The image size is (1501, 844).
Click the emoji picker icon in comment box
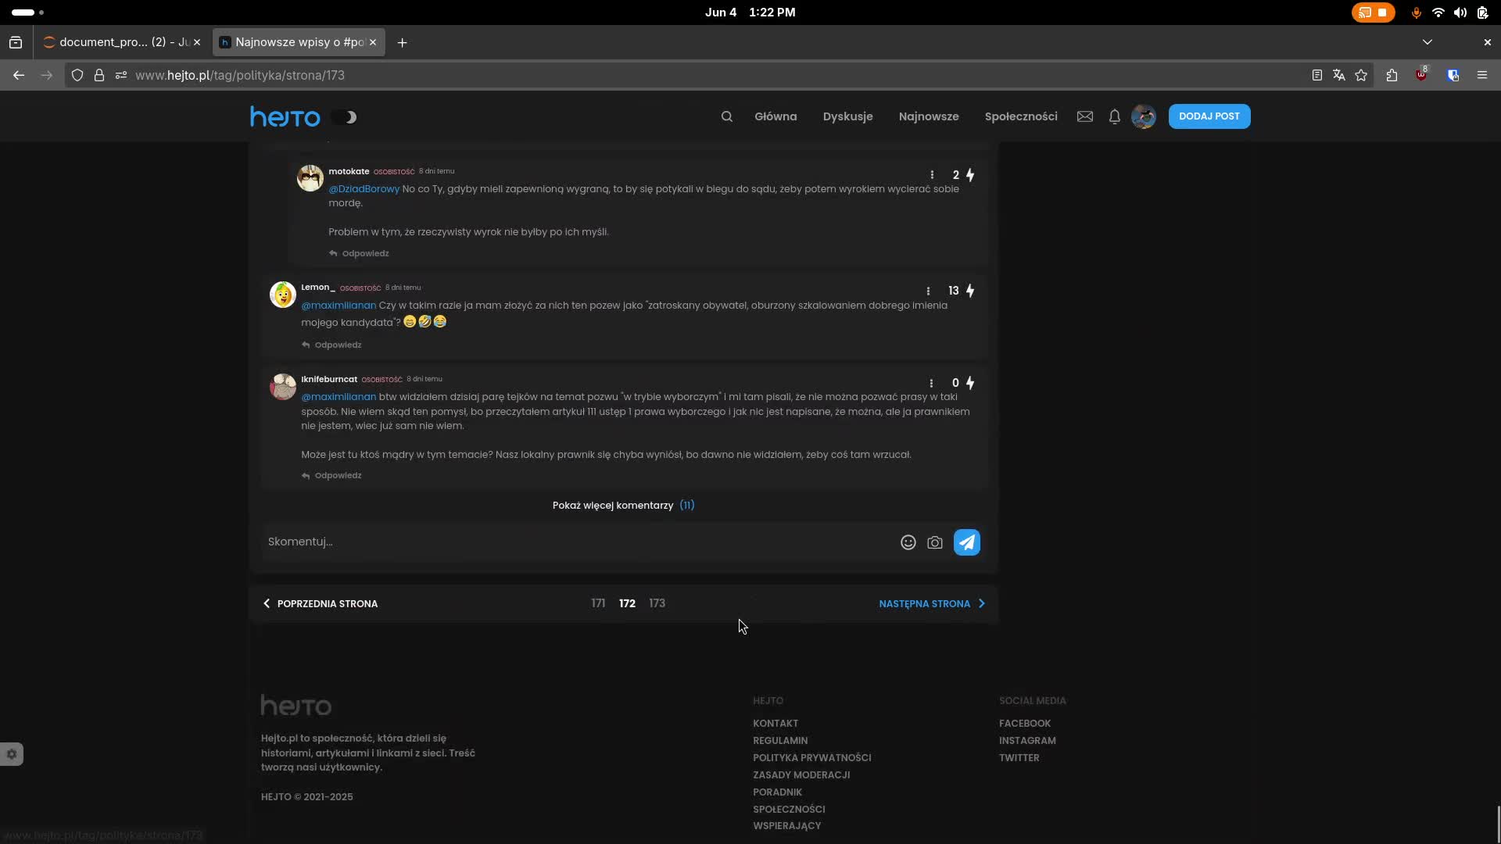(908, 542)
